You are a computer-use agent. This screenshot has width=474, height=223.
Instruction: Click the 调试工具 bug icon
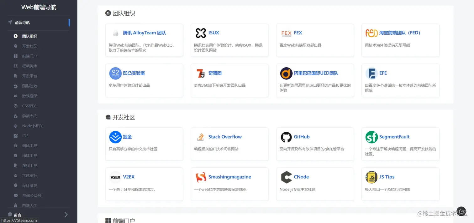[x=16, y=146]
